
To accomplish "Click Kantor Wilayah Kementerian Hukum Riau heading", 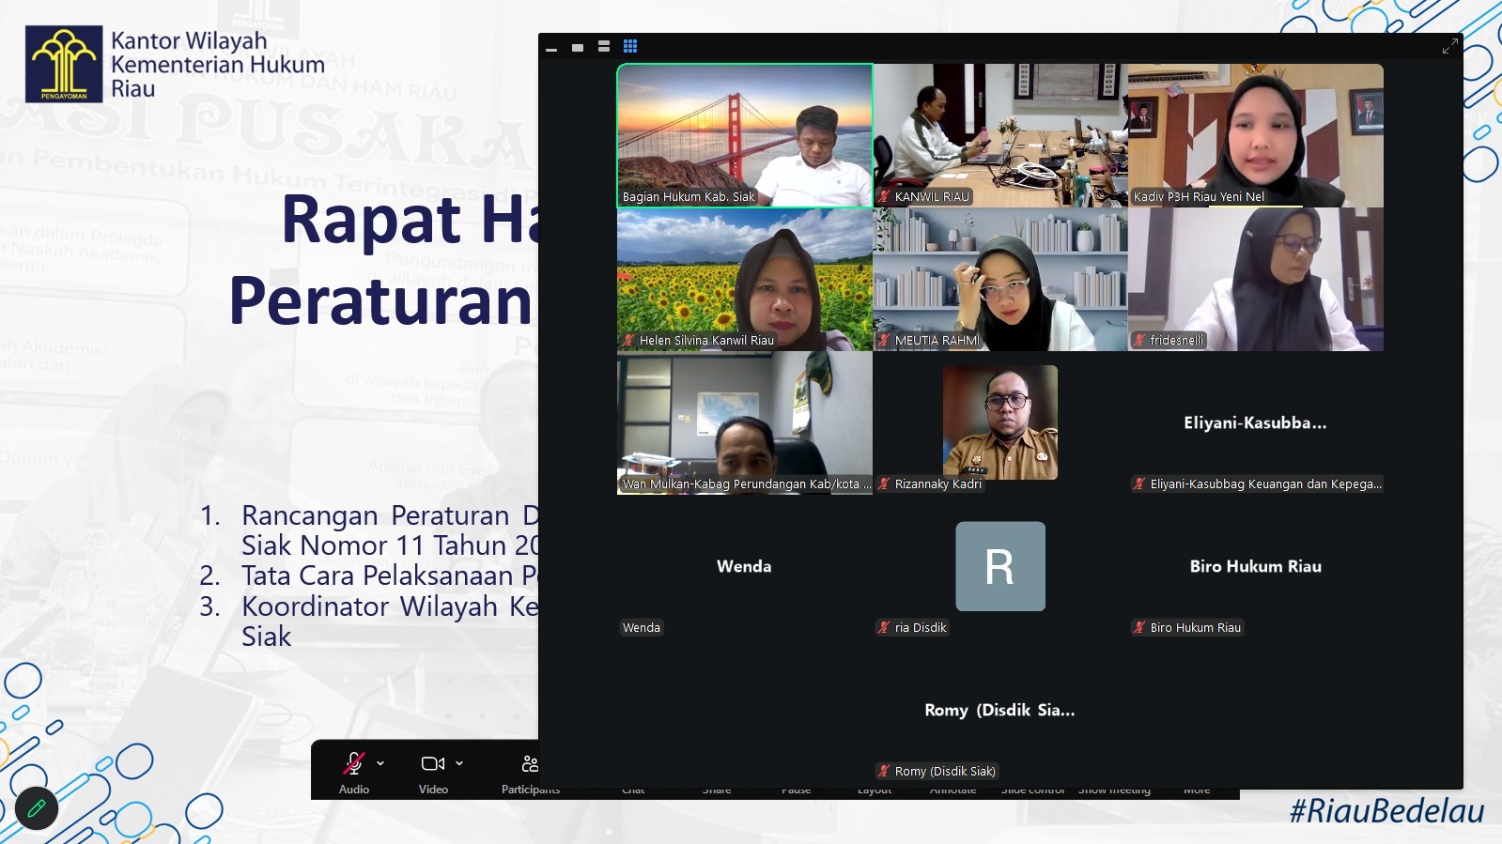I will click(x=218, y=65).
